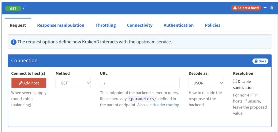Click the green GET method badge
This screenshot has height=132, width=278.
(x=13, y=8)
